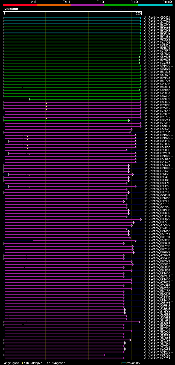The height and width of the screenshot is (365, 175).
Task: Open hit UniRef100_B8LQT1
Action: pos(157,87)
